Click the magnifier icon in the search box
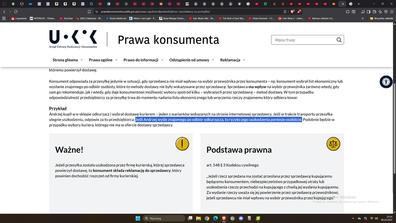Viewport: 396px width, 223px height. pyautogui.click(x=339, y=40)
